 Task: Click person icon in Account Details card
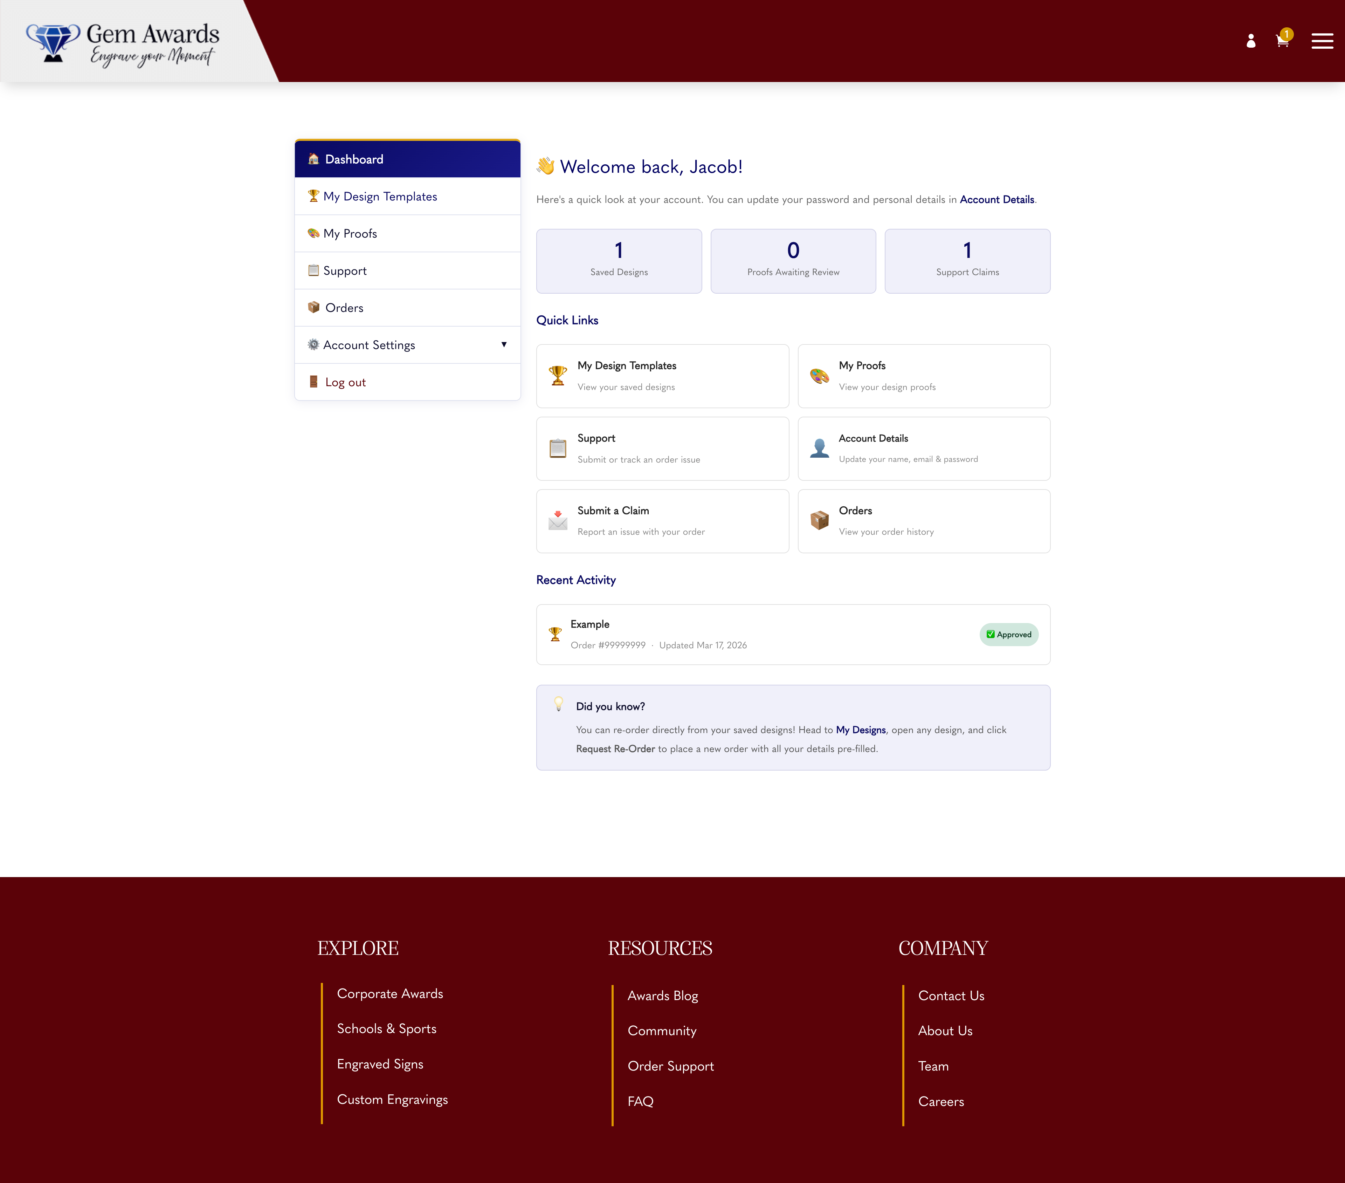tap(819, 448)
